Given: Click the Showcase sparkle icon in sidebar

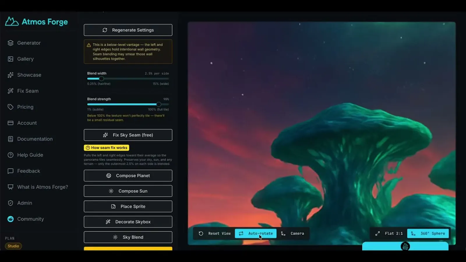Looking at the screenshot, I should (x=10, y=75).
